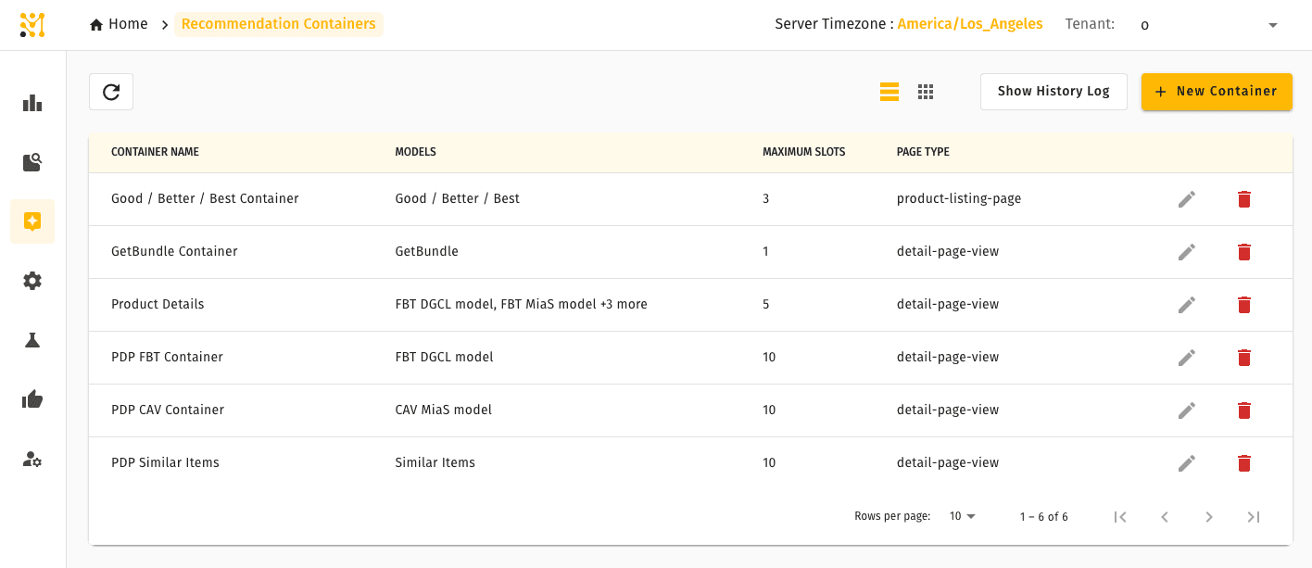Open the bar chart dashboard sidebar icon

pos(32,103)
